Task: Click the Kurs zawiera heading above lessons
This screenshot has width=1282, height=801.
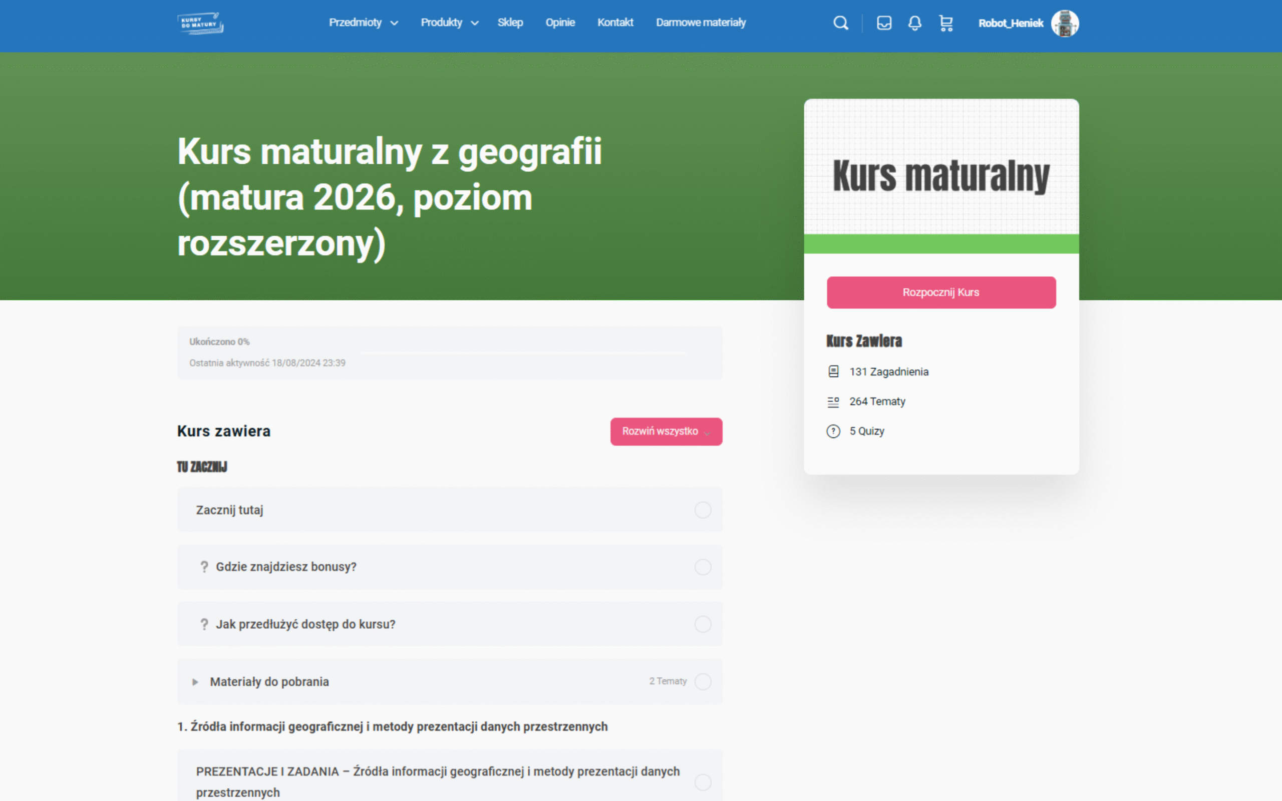Action: pyautogui.click(x=223, y=431)
